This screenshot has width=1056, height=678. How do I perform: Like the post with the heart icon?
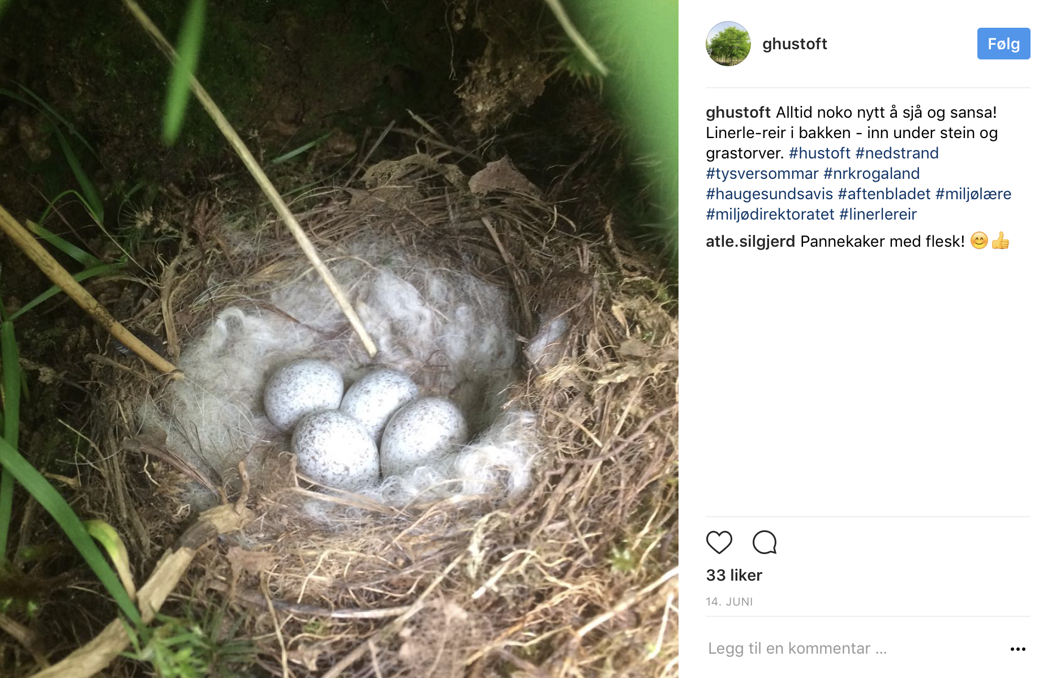point(719,542)
